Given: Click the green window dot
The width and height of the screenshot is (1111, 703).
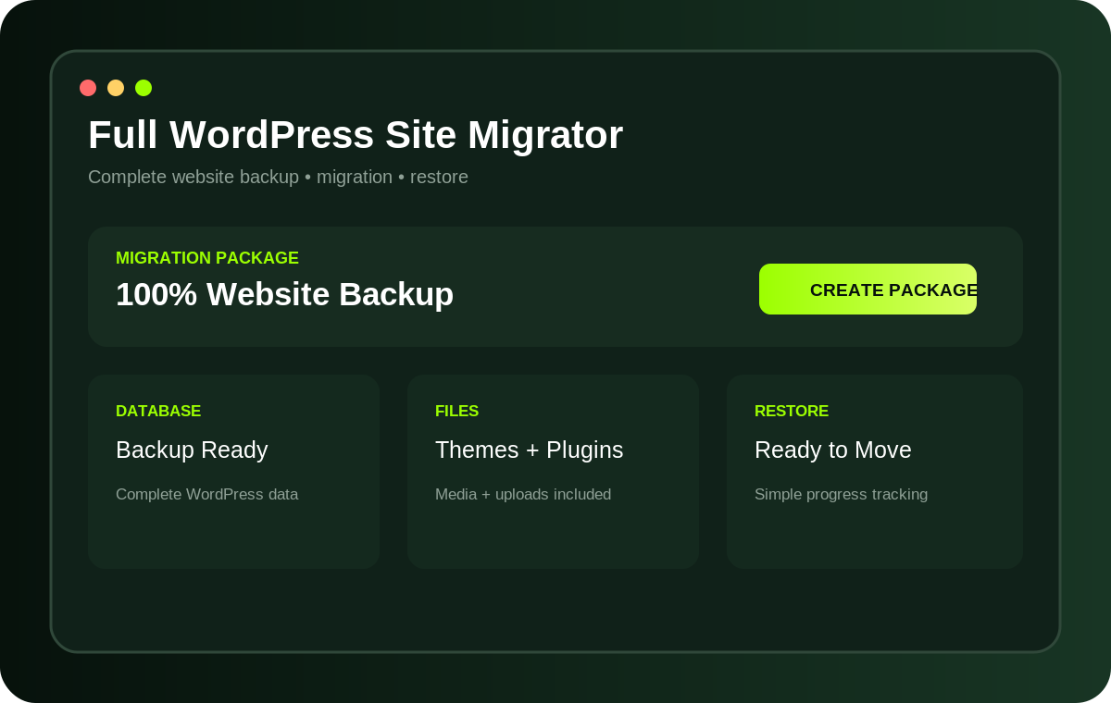Looking at the screenshot, I should (x=144, y=88).
